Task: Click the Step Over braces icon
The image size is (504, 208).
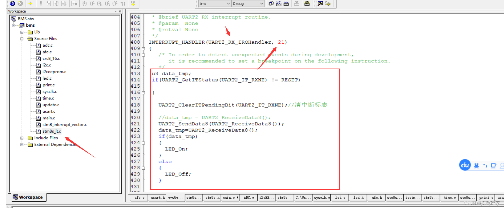Action: pos(92,3)
